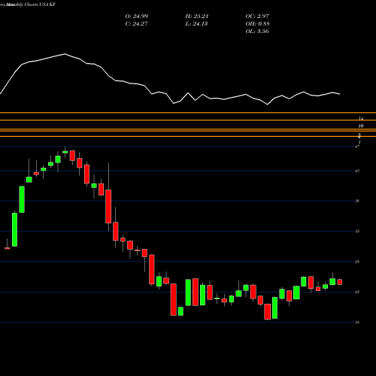376x376 pixels.
Task: Click the 'OL: 3.56' reading
Action: 257,32
